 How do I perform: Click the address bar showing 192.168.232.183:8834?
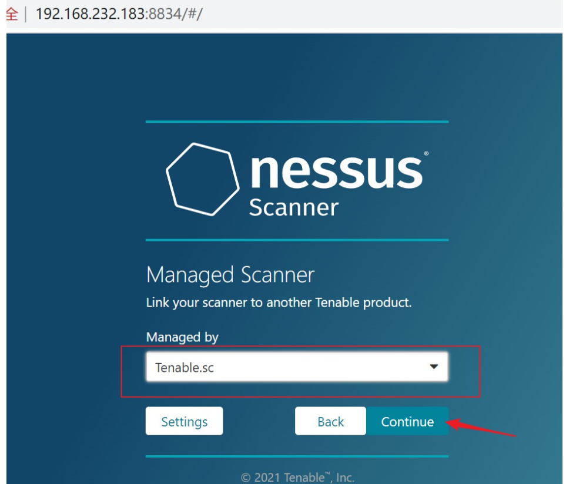(x=119, y=14)
